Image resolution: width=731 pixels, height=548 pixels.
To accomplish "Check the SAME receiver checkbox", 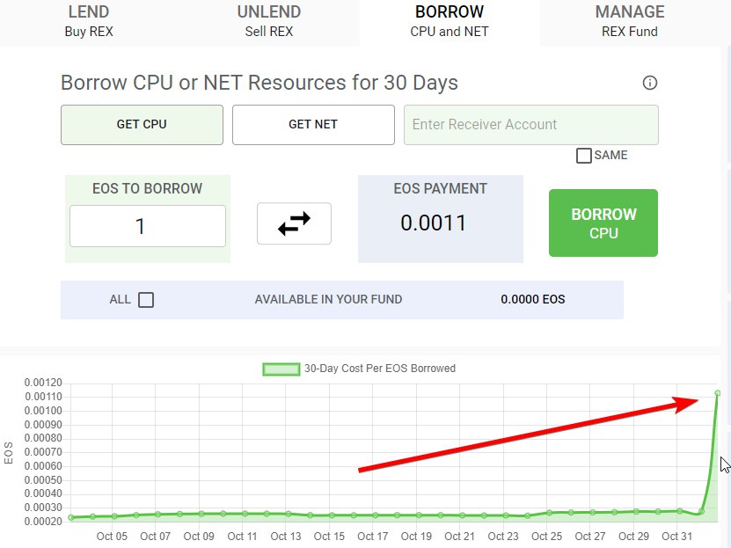I will [584, 156].
